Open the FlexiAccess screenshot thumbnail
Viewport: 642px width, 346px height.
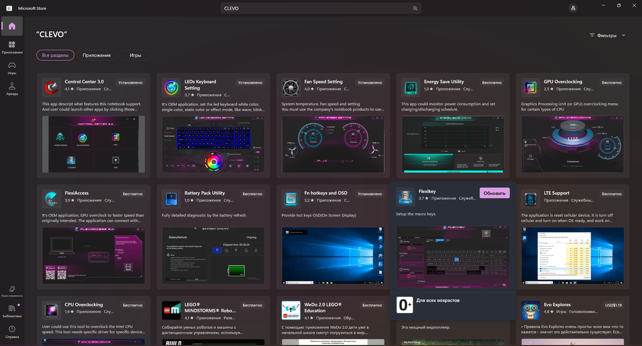[94, 255]
